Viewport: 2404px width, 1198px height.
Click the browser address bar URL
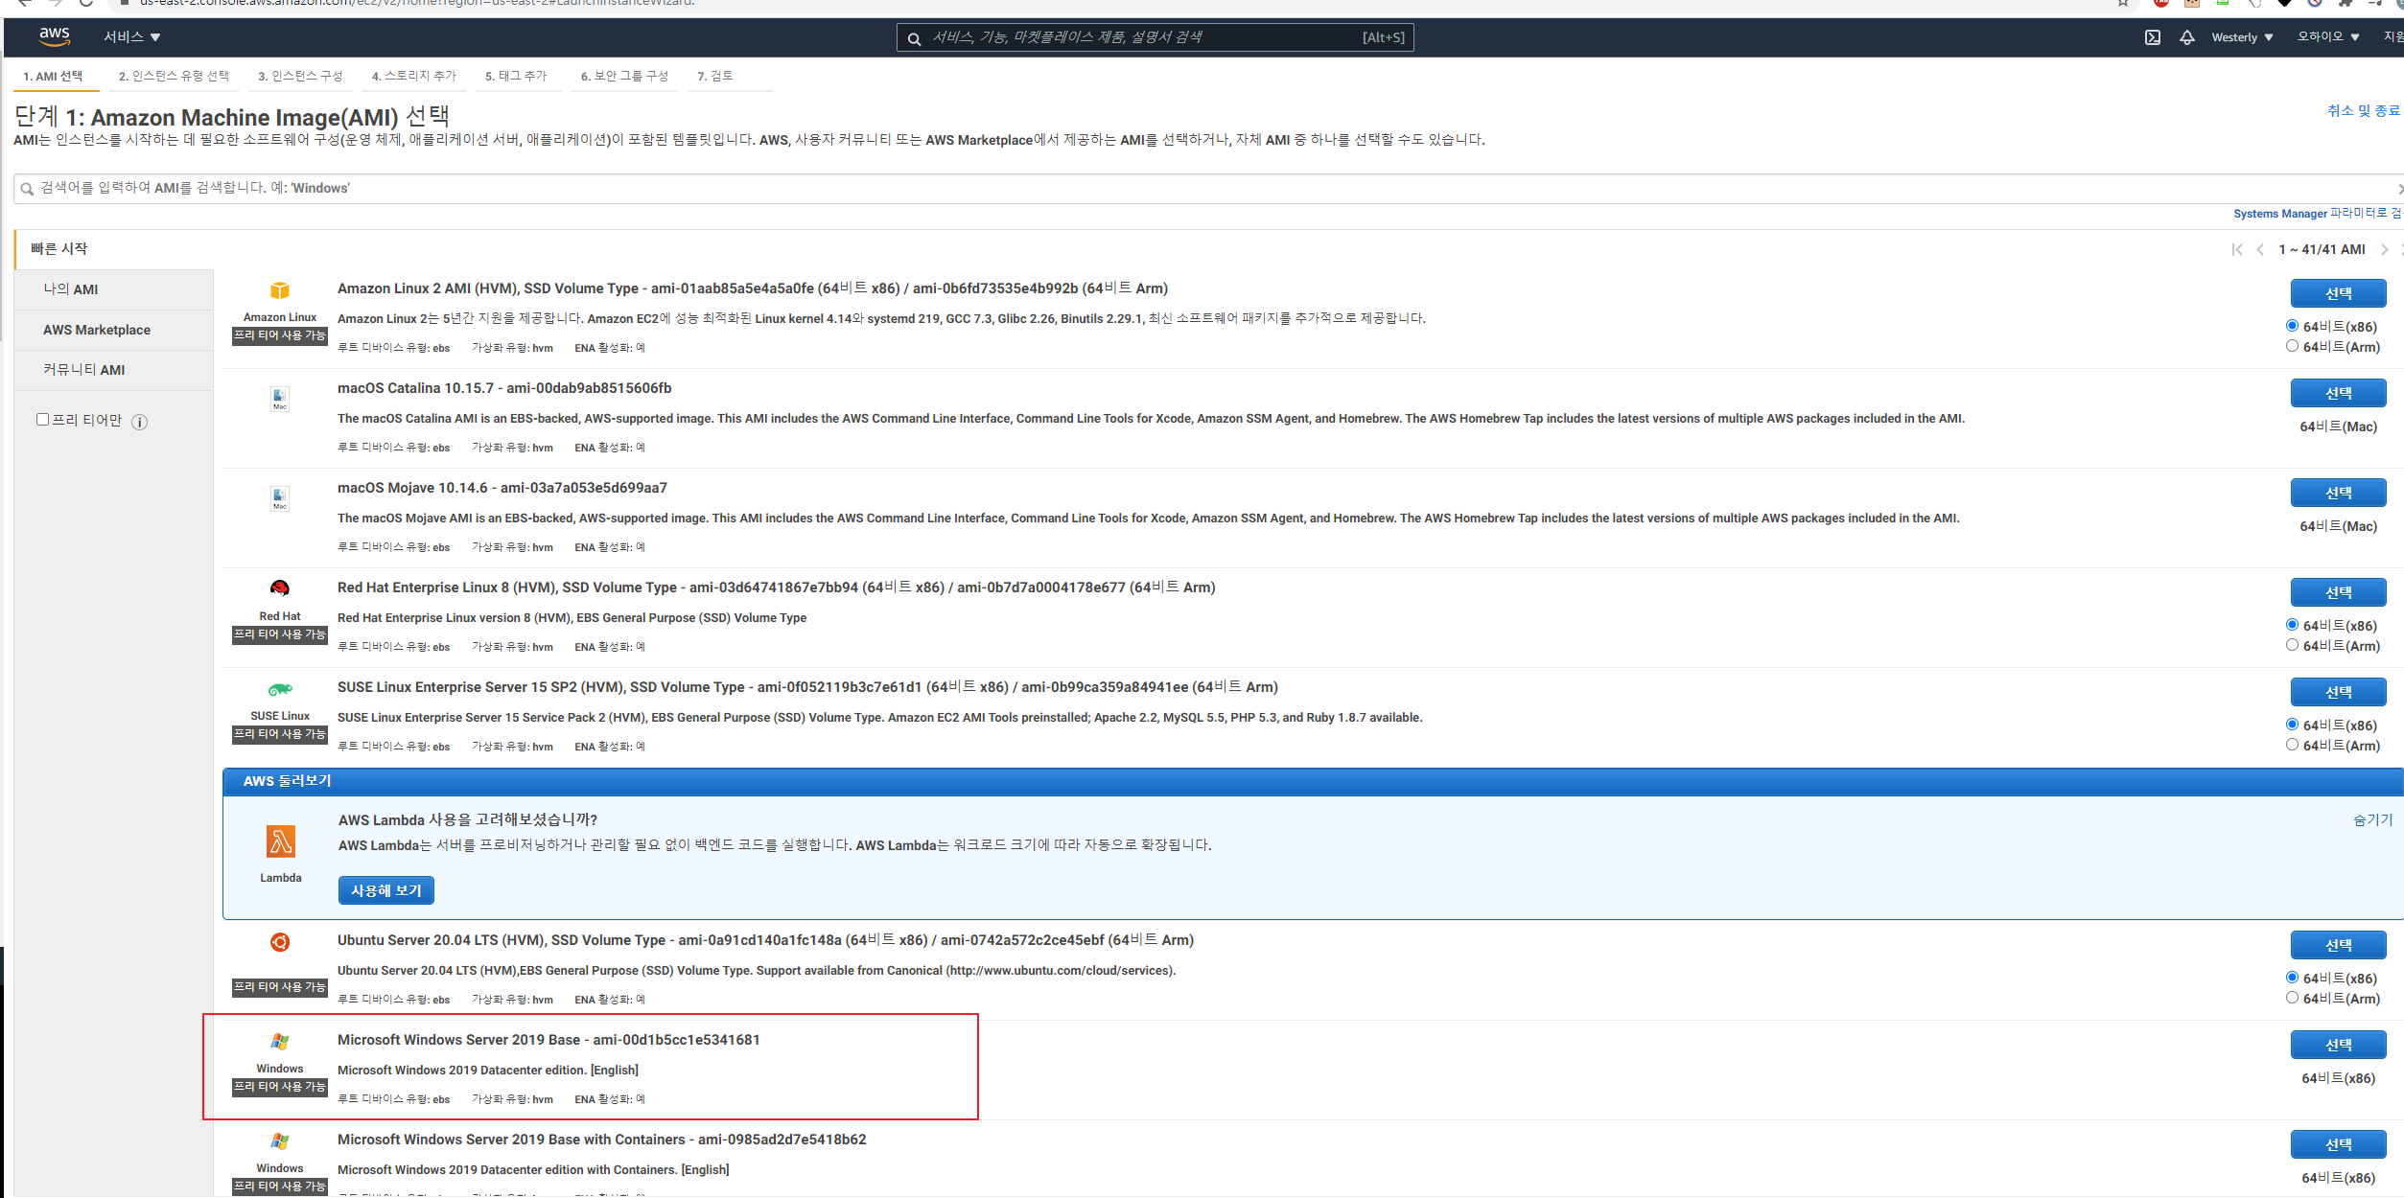(x=417, y=3)
